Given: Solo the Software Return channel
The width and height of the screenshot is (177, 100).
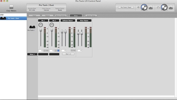Looking at the screenshot, I should [x=72, y=51].
